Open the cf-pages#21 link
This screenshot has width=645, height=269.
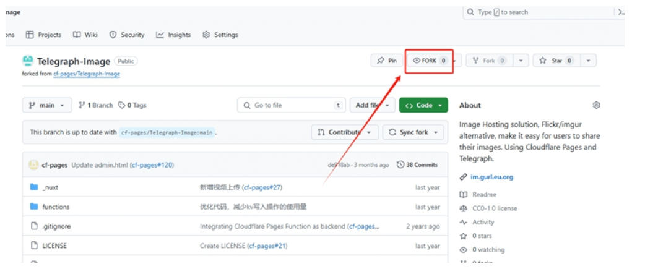tap(267, 246)
